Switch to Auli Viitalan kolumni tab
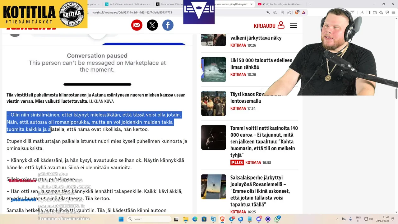Image resolution: width=398 pixels, height=224 pixels. 127,4
